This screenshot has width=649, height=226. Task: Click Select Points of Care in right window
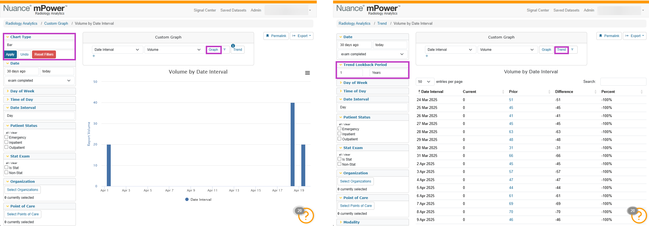coord(356,206)
